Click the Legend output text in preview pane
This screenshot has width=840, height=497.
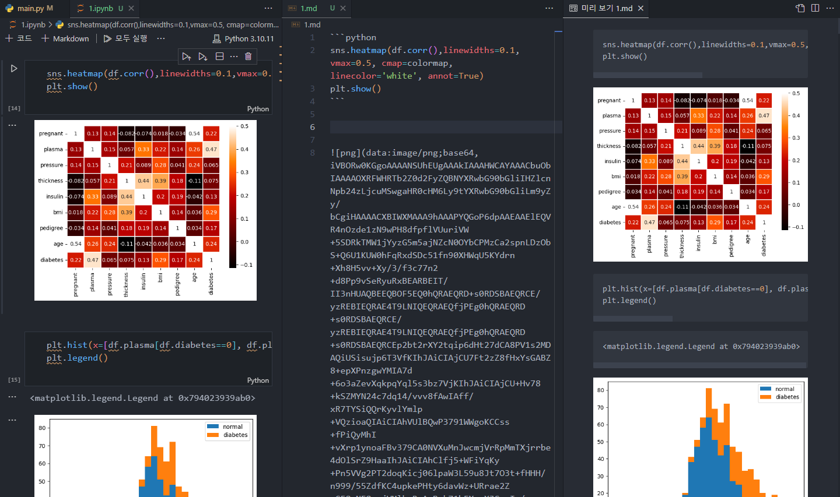point(701,346)
